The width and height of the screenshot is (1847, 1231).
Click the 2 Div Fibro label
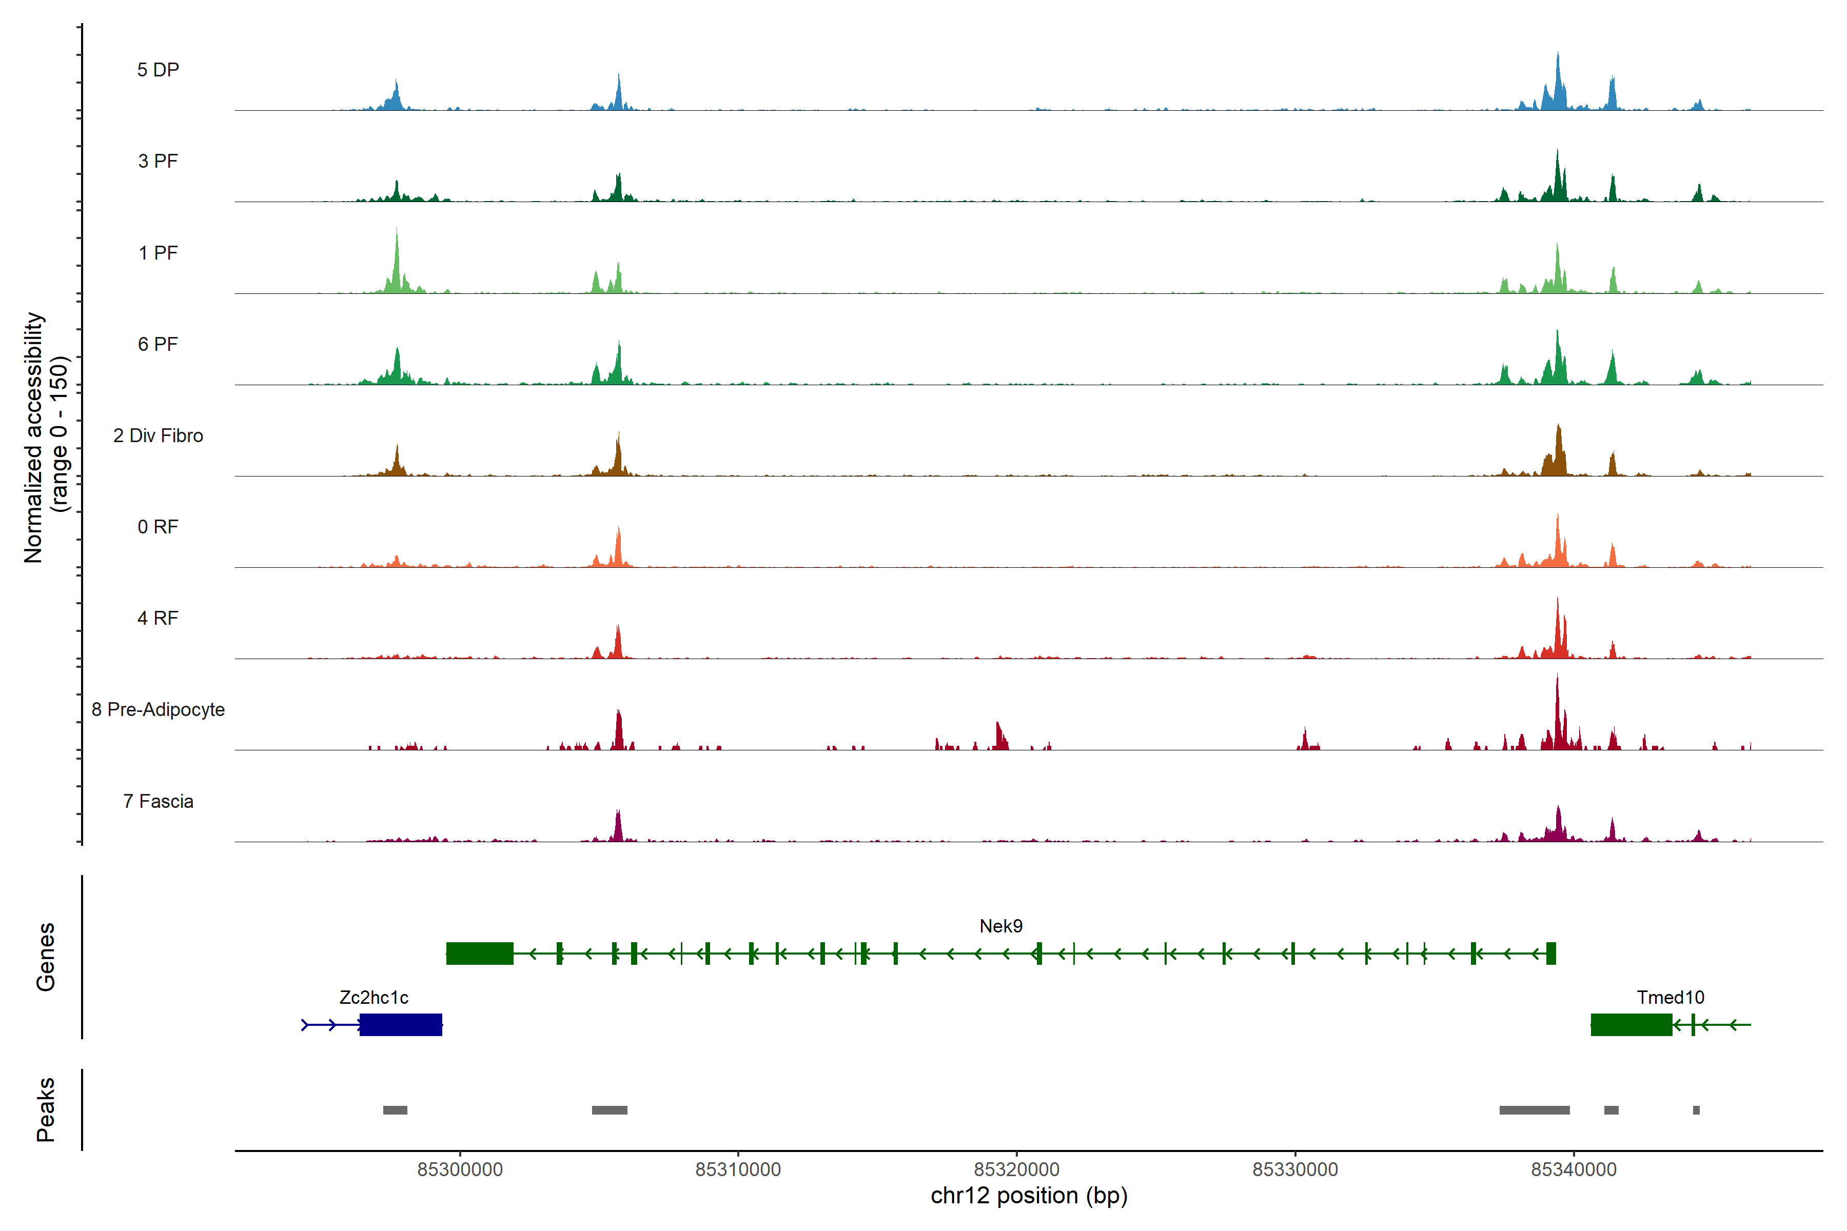(158, 435)
